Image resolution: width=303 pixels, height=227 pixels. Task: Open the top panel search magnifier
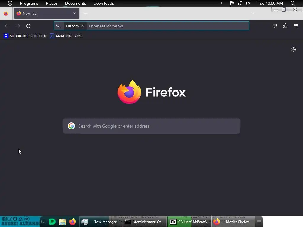click(293, 3)
